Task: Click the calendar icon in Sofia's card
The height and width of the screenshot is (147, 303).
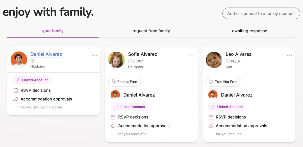Action: tap(113, 117)
